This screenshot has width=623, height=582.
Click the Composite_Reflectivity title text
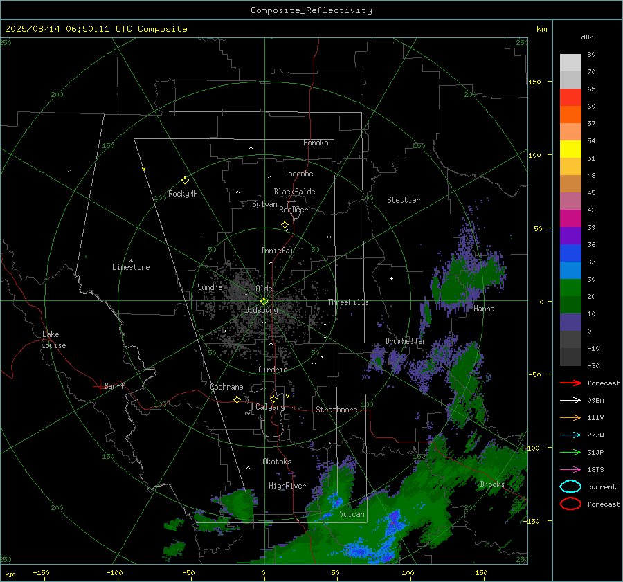click(311, 10)
